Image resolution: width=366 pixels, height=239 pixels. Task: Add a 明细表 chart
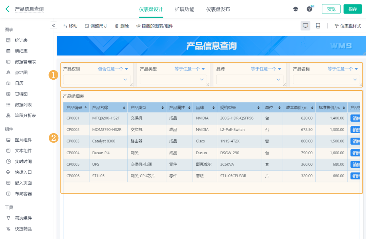pos(21,51)
